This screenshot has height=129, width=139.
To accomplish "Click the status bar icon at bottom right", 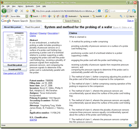I will pos(130,125).
